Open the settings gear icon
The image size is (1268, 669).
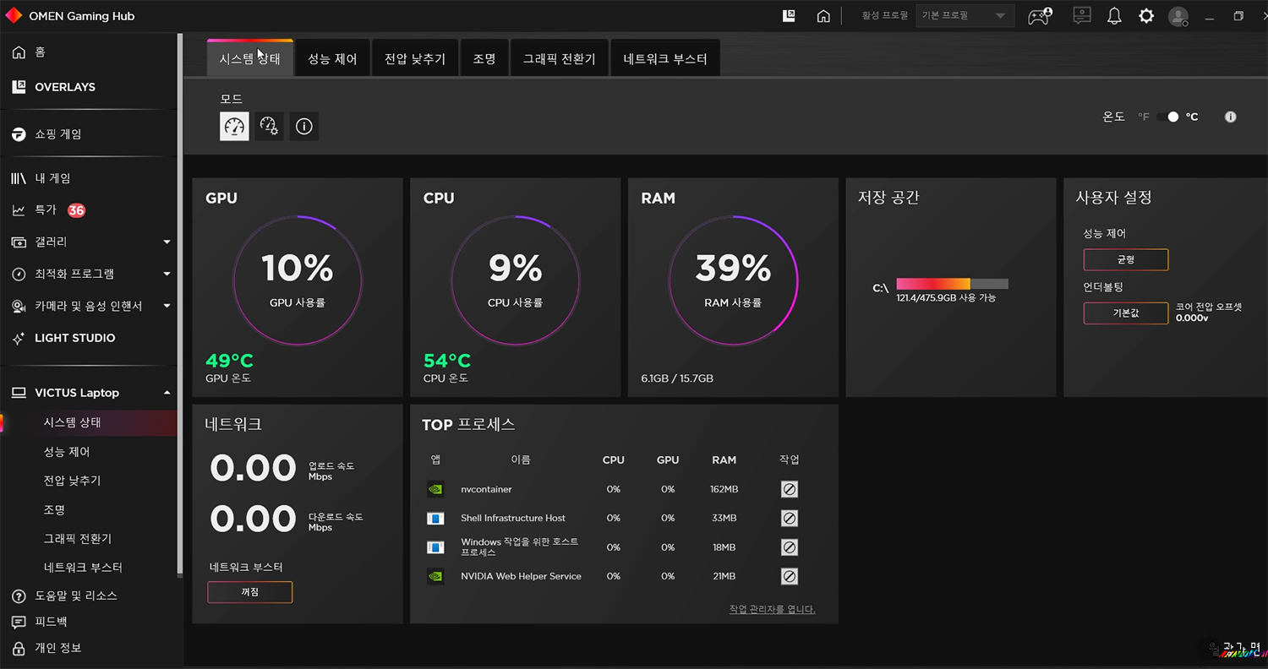pyautogui.click(x=1146, y=16)
